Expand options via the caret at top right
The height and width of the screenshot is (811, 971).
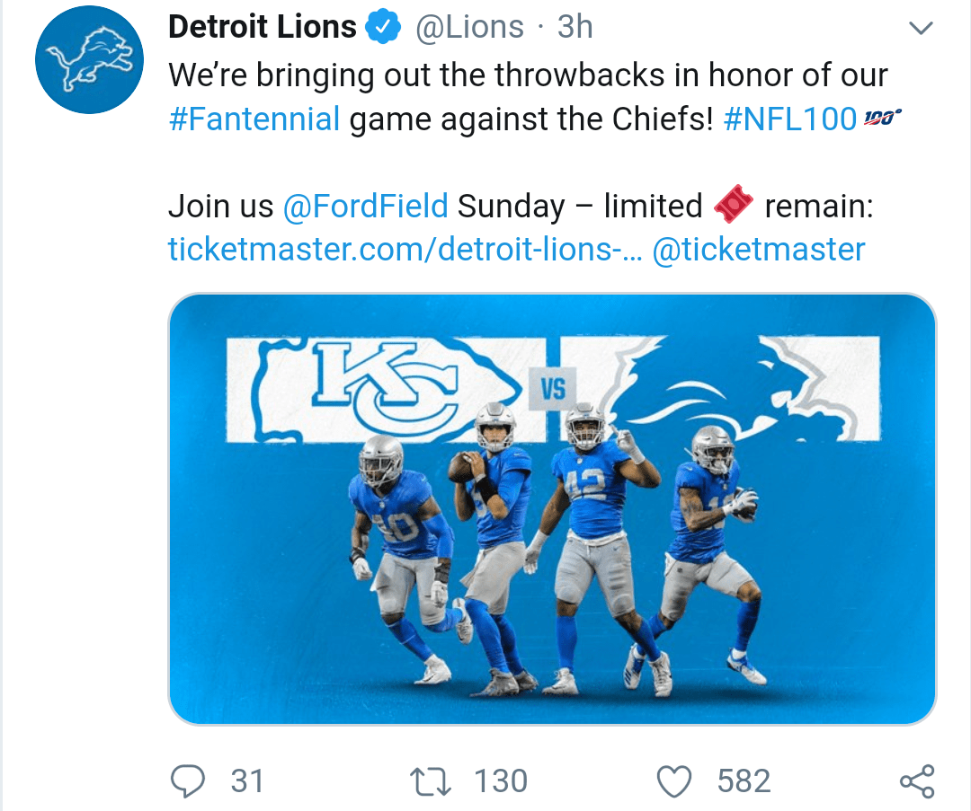pyautogui.click(x=921, y=28)
